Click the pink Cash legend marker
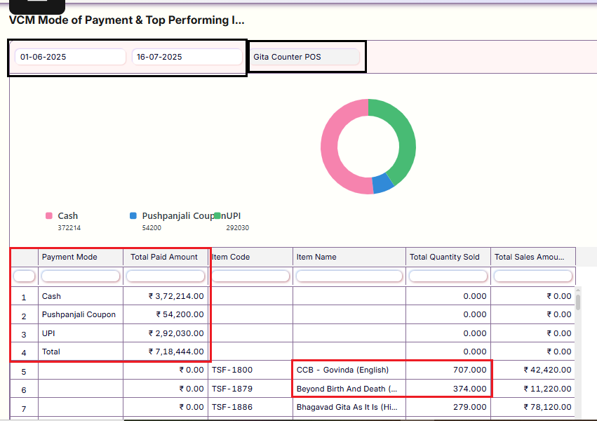 click(49, 216)
